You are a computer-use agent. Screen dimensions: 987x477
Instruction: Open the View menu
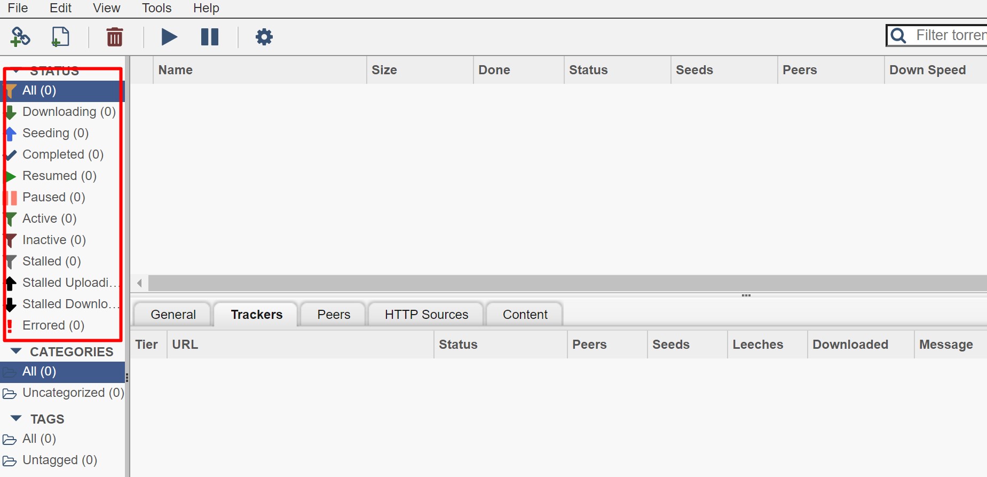106,8
